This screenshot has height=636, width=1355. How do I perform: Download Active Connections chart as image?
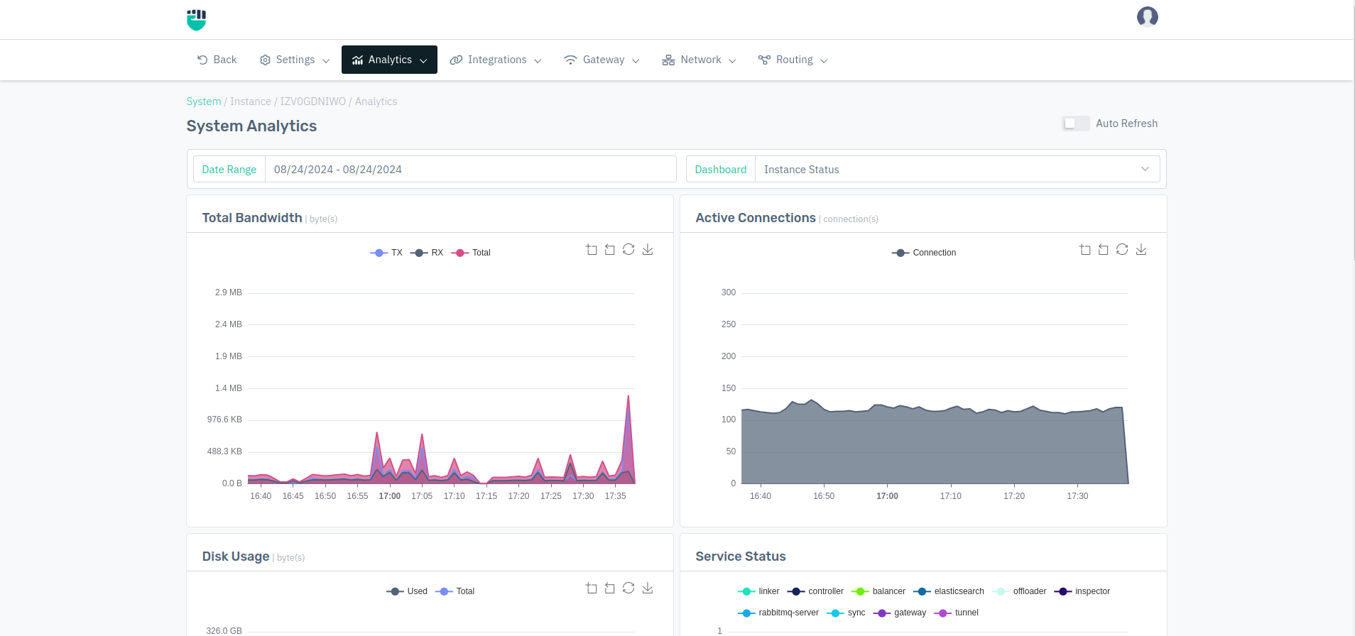point(1141,250)
